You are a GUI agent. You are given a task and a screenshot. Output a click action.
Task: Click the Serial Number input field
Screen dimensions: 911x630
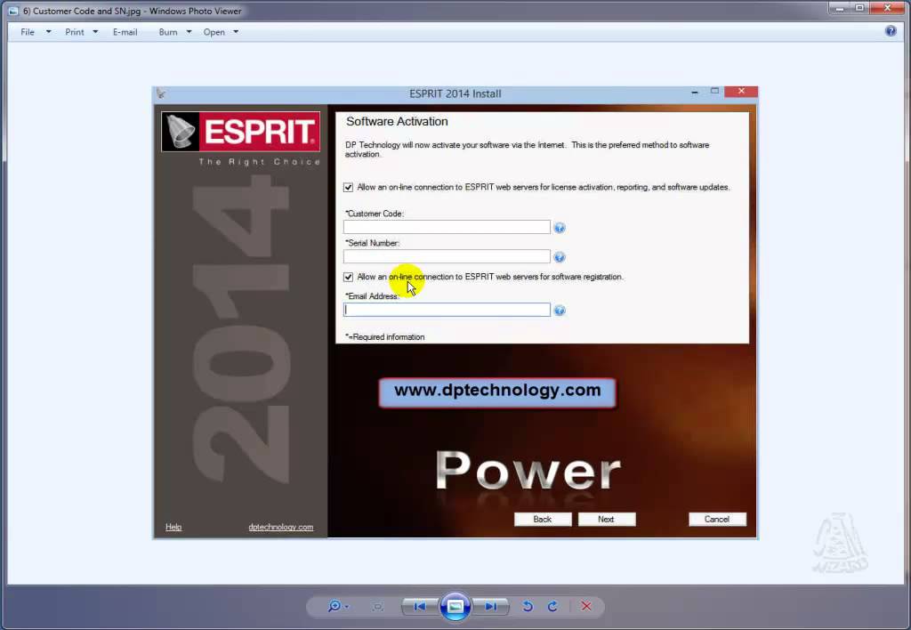pos(447,256)
